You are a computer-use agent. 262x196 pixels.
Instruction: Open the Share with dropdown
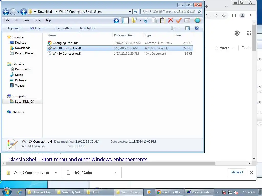coord(63,28)
